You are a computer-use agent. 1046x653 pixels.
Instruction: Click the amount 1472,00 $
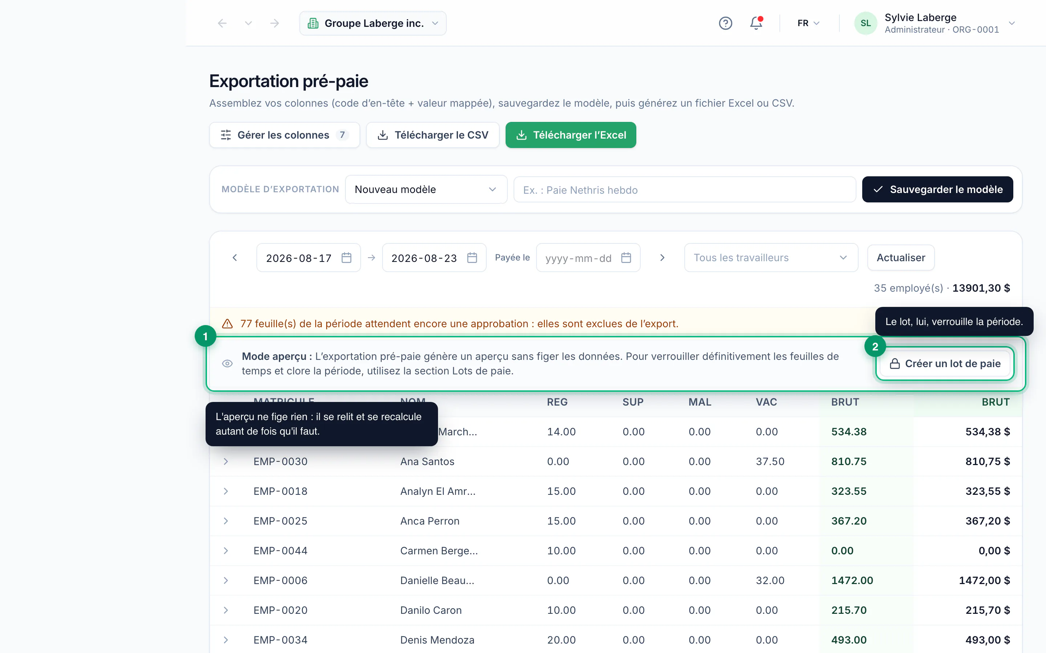984,580
